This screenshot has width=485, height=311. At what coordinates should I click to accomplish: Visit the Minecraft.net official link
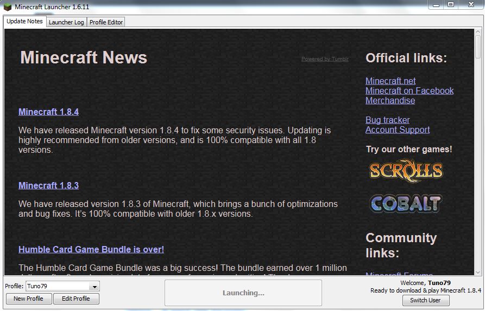click(x=390, y=81)
